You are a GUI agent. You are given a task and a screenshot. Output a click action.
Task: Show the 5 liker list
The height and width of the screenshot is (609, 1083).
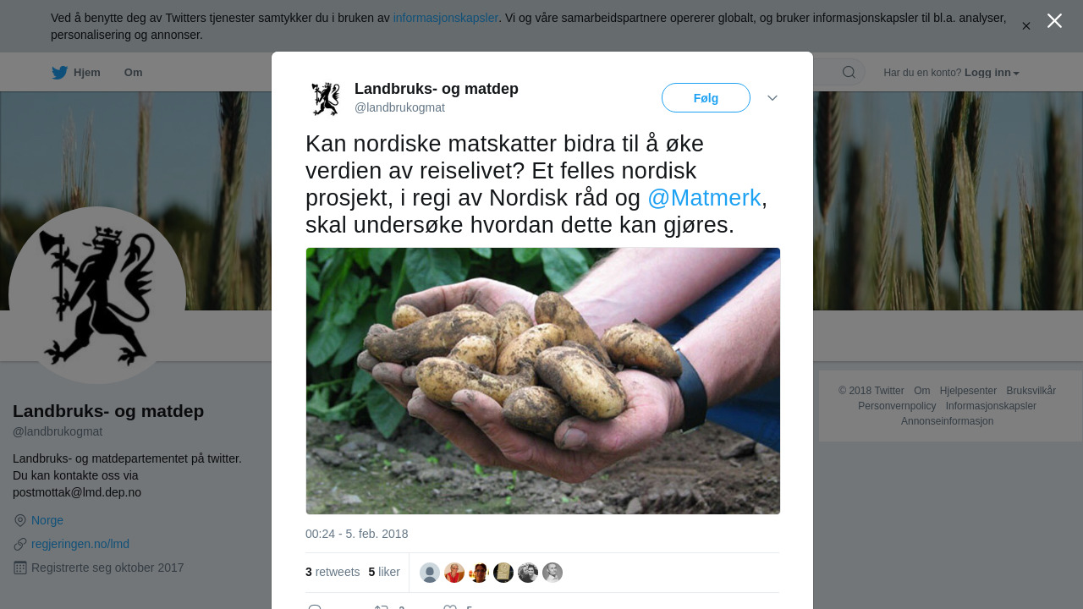click(384, 572)
